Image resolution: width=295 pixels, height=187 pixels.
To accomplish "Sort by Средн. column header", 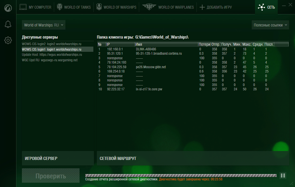I will 258,44.
